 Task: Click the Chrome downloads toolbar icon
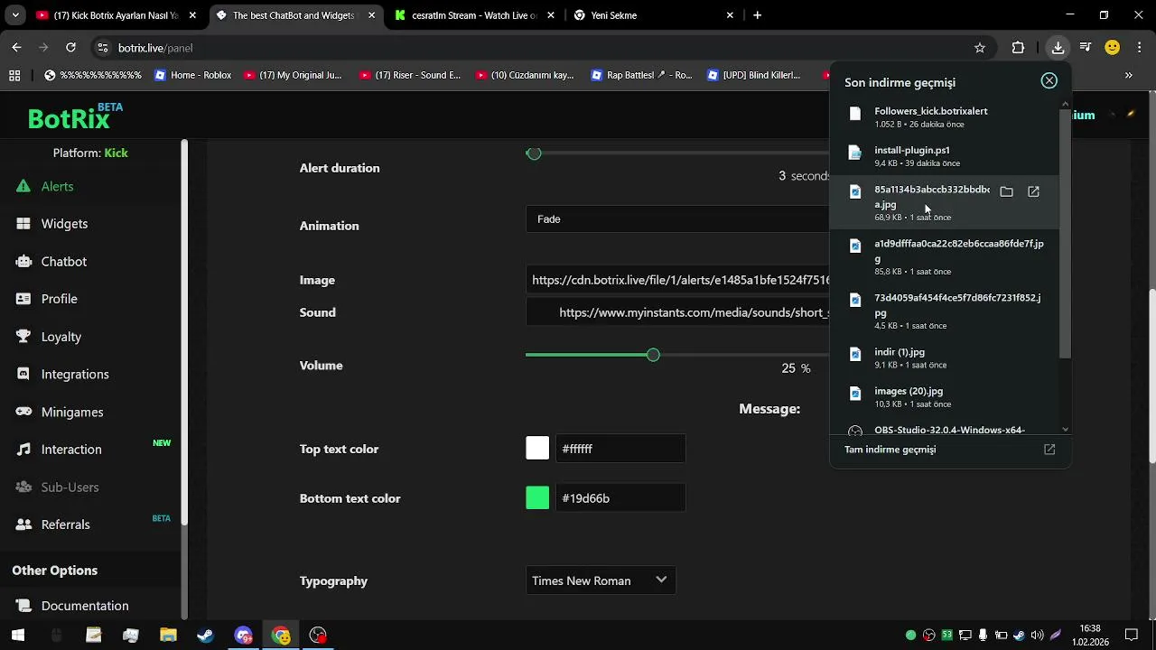tap(1058, 48)
